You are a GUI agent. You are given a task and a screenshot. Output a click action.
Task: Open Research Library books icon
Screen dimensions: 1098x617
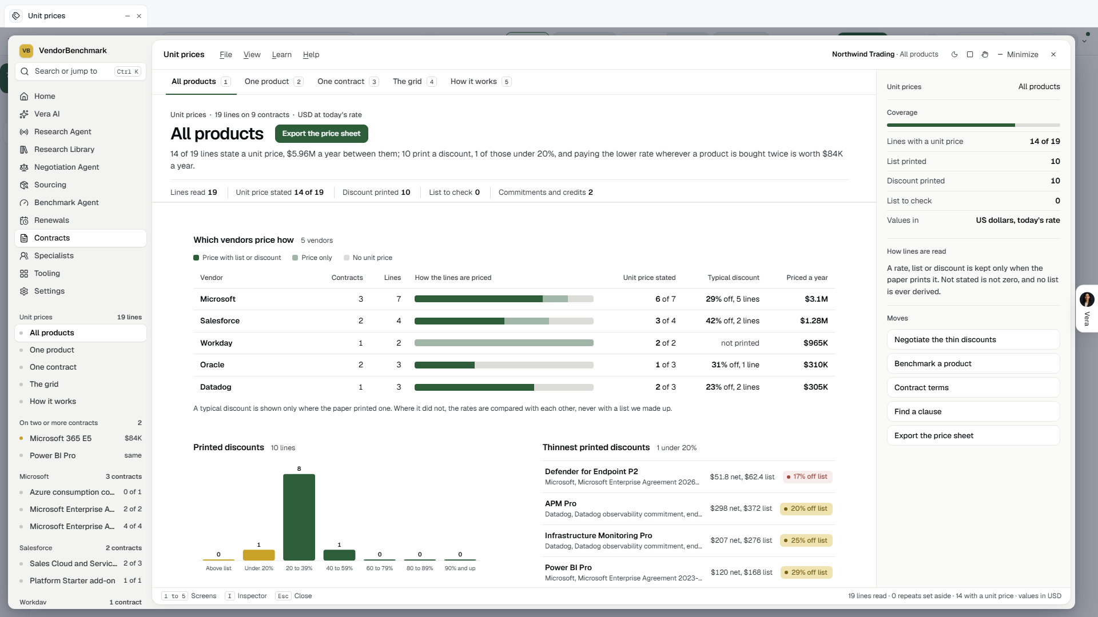point(24,150)
